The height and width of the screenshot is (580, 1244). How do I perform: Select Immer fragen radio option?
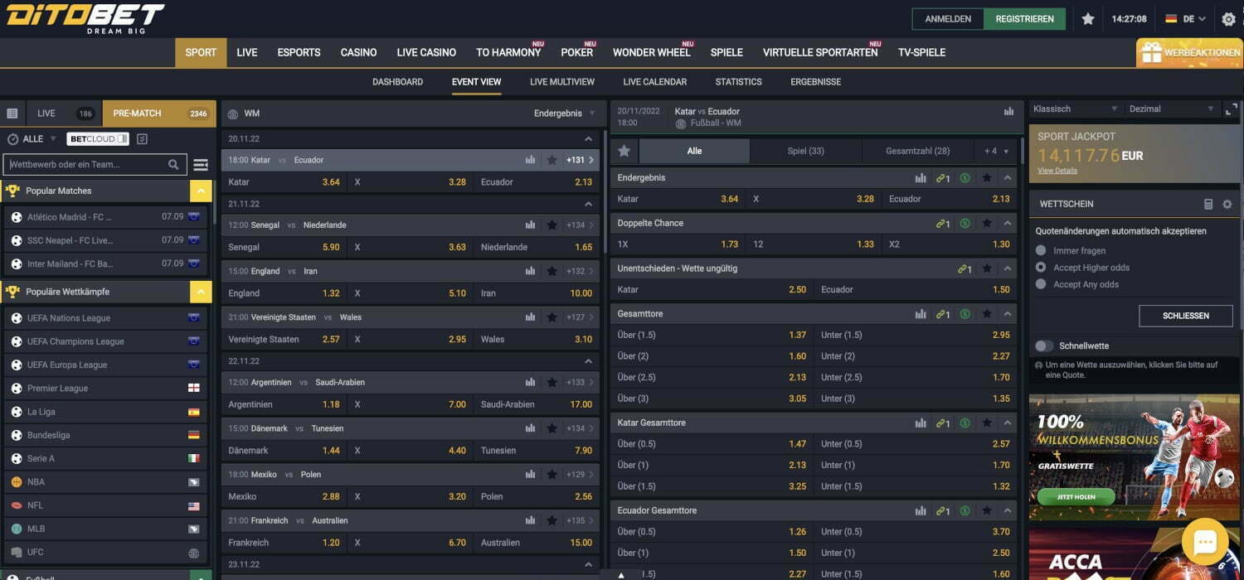click(1041, 250)
